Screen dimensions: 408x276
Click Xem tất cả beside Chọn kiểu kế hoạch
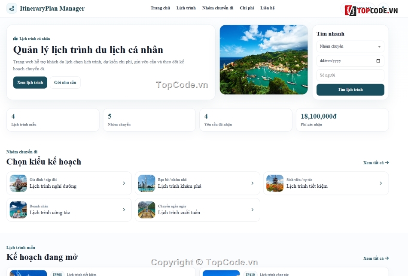376,162
